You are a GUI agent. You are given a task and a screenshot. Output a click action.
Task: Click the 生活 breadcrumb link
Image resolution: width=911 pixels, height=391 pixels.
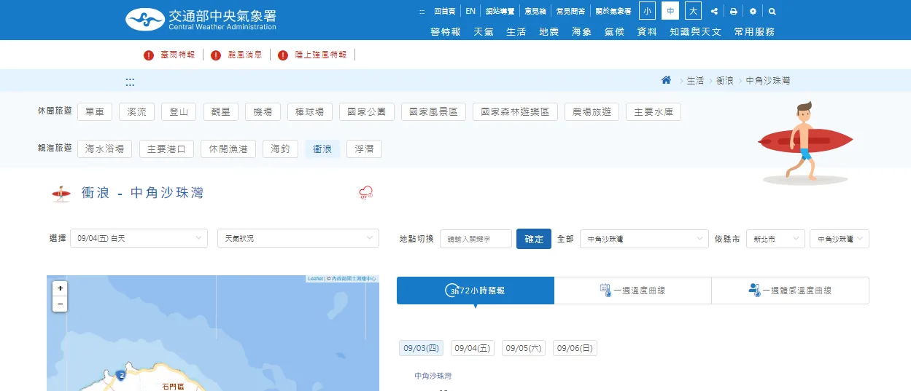(x=695, y=81)
